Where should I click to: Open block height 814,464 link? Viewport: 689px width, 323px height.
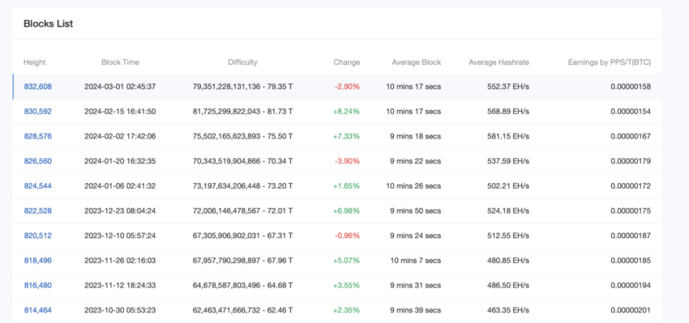pyautogui.click(x=38, y=310)
